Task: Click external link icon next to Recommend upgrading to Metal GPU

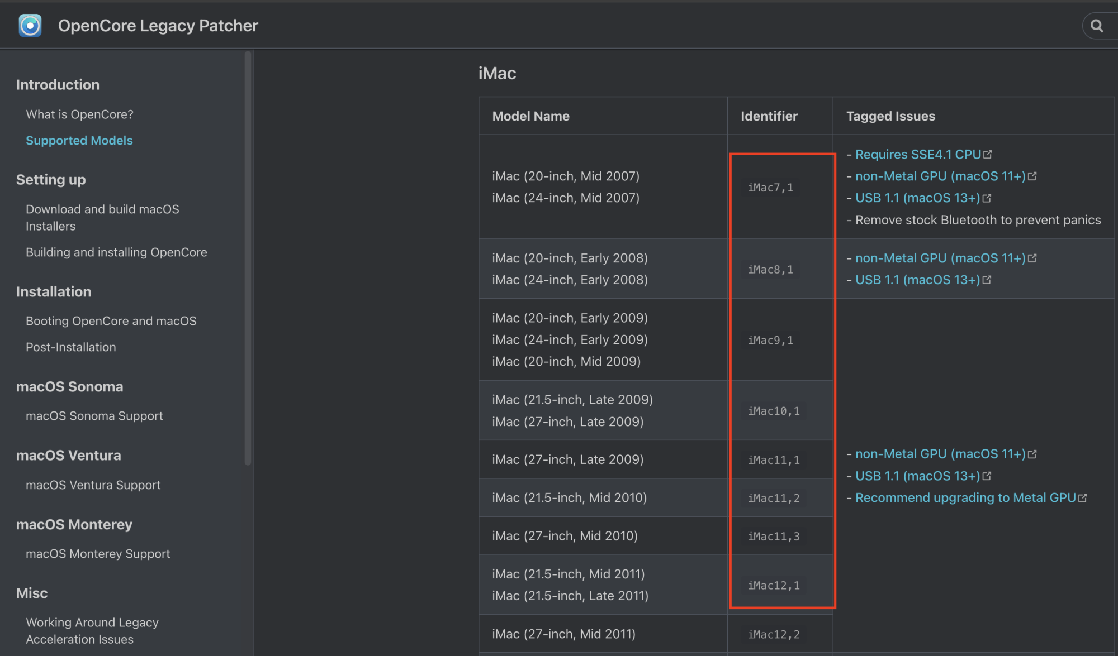Action: click(x=1083, y=497)
